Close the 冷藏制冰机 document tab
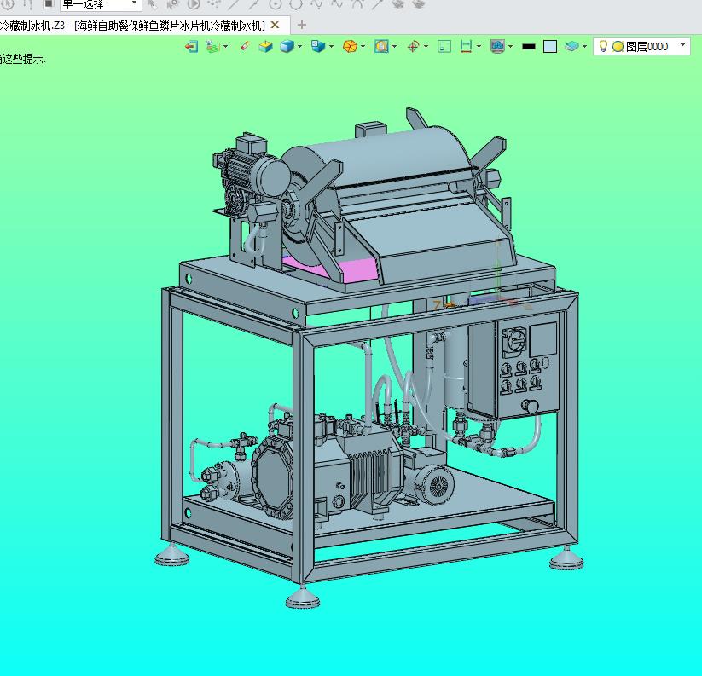The width and height of the screenshot is (702, 676). click(275, 25)
